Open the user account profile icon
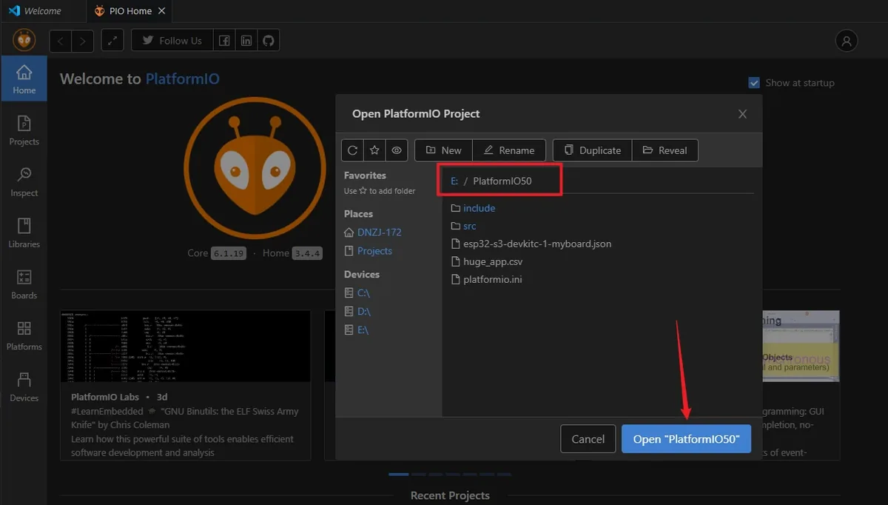Screen dimensions: 888x505 click(x=847, y=41)
